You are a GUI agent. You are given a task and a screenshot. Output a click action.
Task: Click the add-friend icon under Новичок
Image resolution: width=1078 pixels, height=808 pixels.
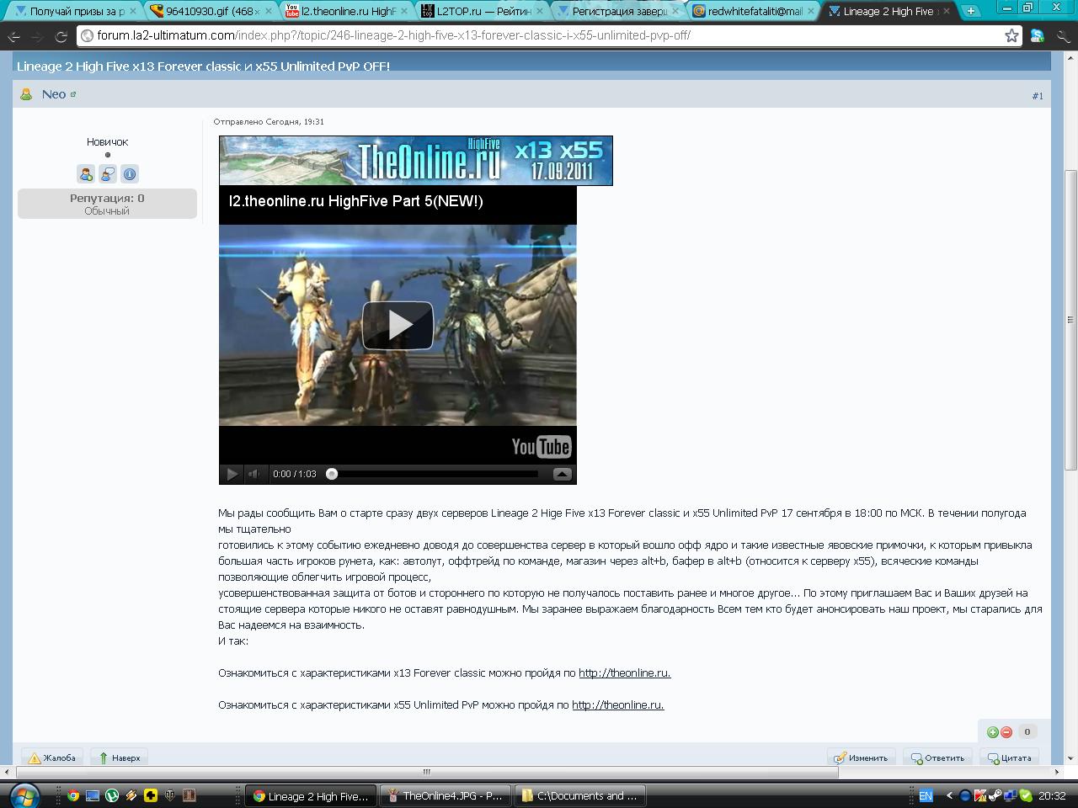click(x=86, y=174)
